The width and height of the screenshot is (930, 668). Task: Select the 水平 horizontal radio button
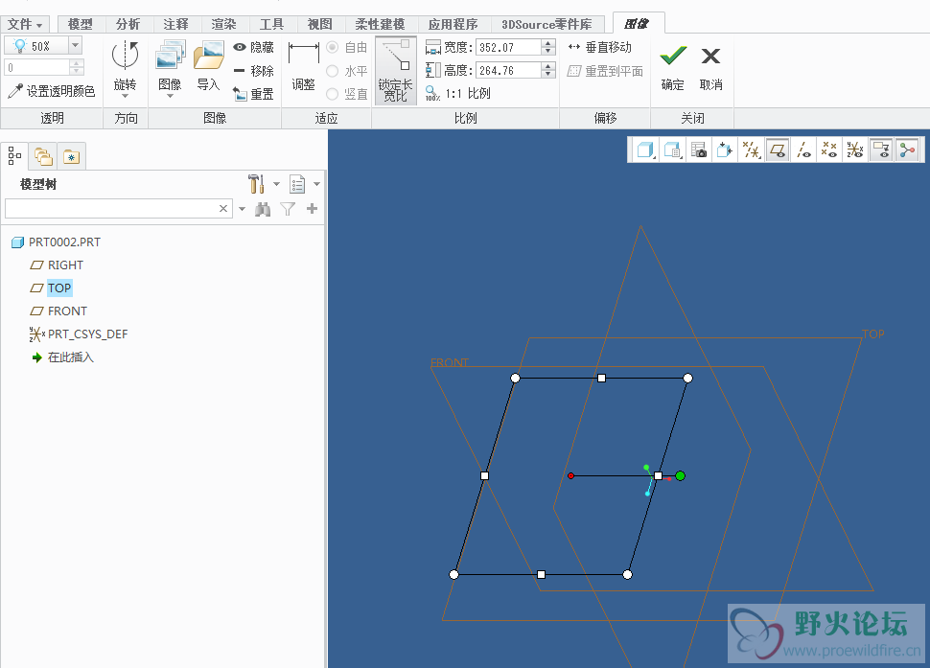click(333, 71)
